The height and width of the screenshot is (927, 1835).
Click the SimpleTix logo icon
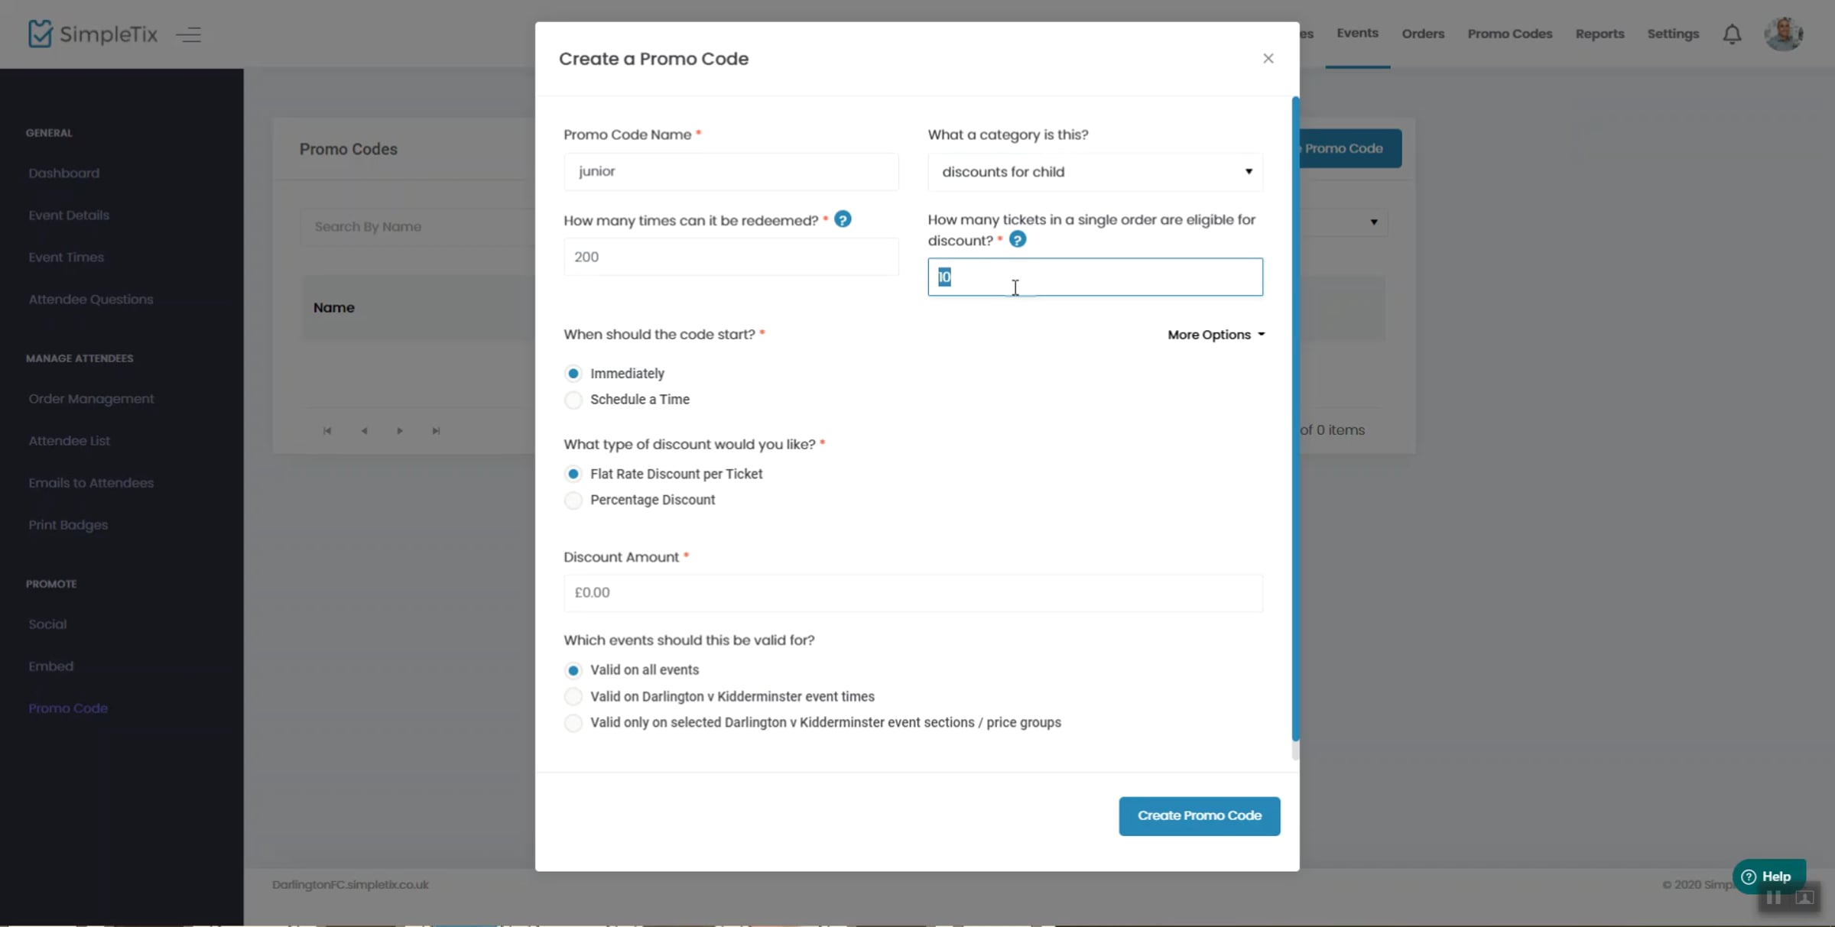point(40,34)
